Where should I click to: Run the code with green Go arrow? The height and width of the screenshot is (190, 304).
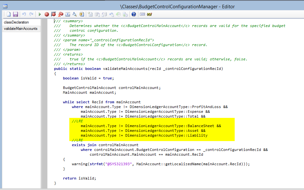(x=40, y=14)
